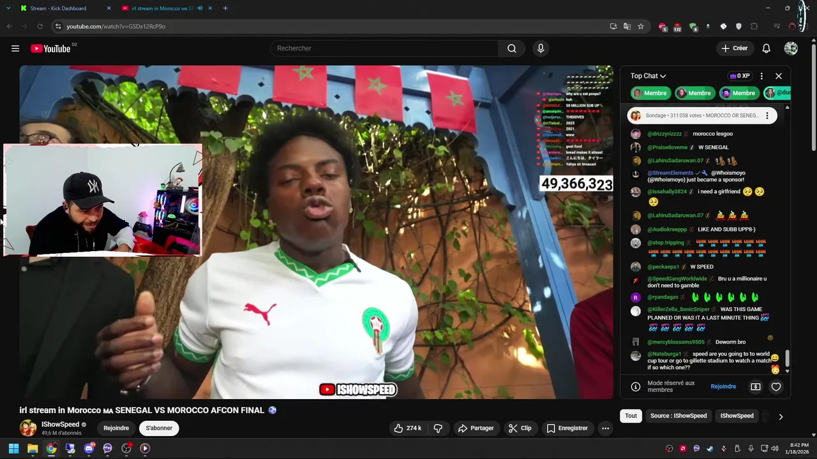Screen dimensions: 817x459
Task: Go to the YouTube home logo
Action: coord(50,48)
